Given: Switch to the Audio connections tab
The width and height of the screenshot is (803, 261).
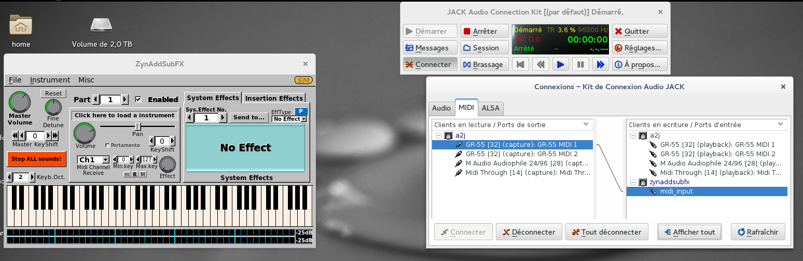Looking at the screenshot, I should click(x=441, y=108).
